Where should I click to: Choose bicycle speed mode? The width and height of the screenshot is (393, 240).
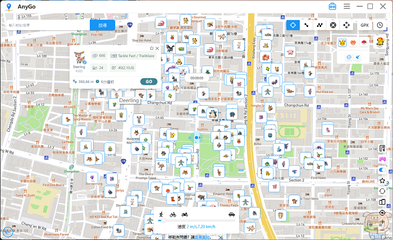(173, 214)
